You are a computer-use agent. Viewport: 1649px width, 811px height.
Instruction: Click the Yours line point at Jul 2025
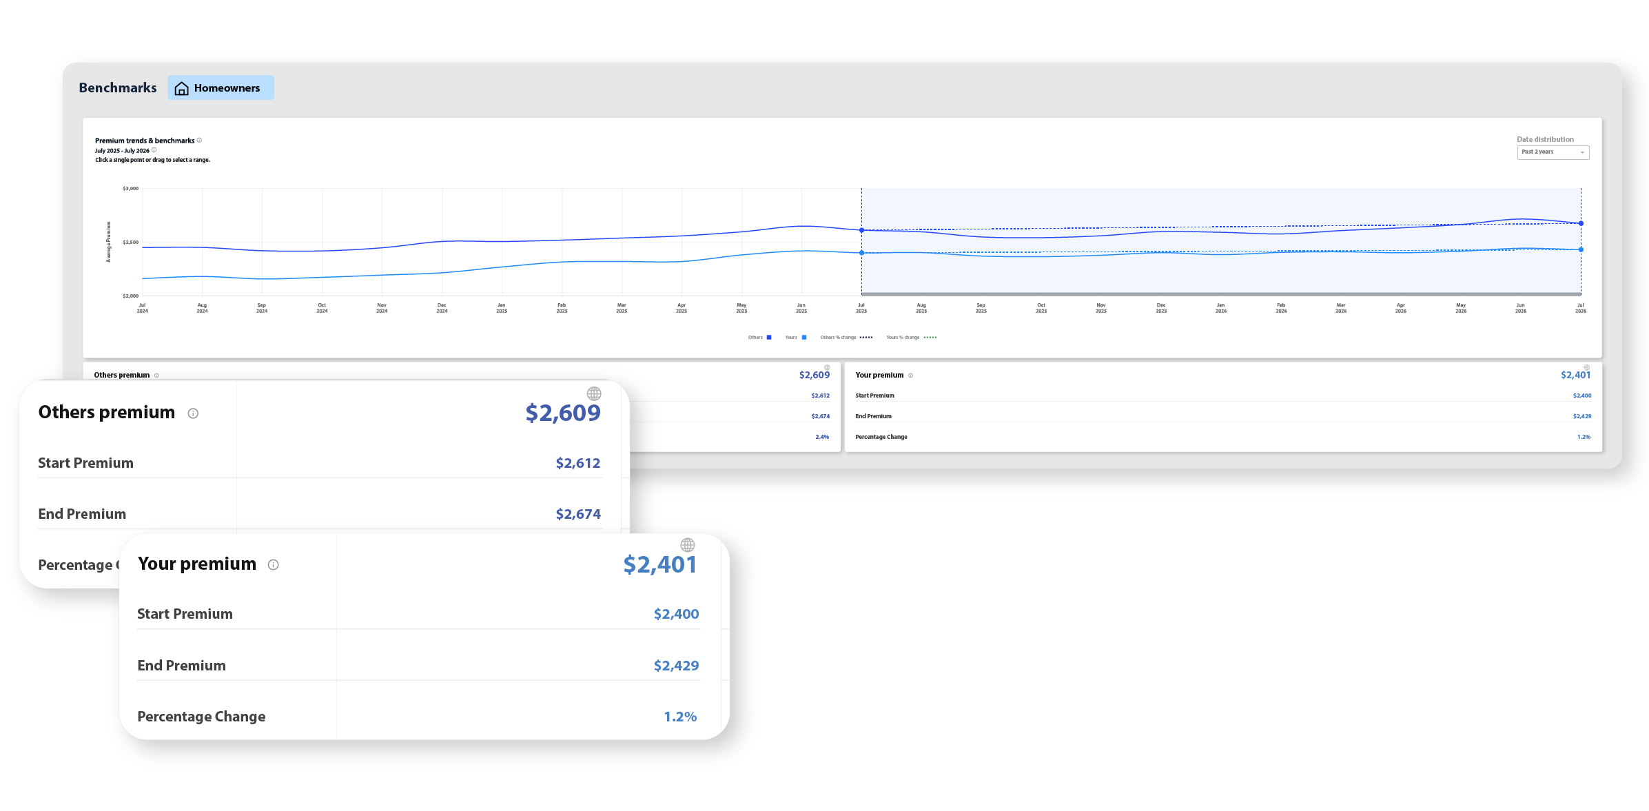point(861,253)
